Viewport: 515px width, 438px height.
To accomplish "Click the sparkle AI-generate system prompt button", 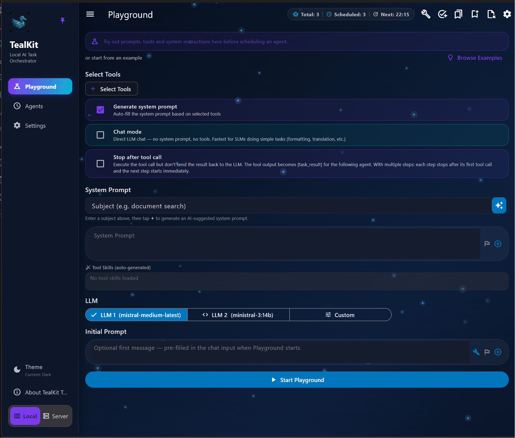I will pyautogui.click(x=499, y=205).
